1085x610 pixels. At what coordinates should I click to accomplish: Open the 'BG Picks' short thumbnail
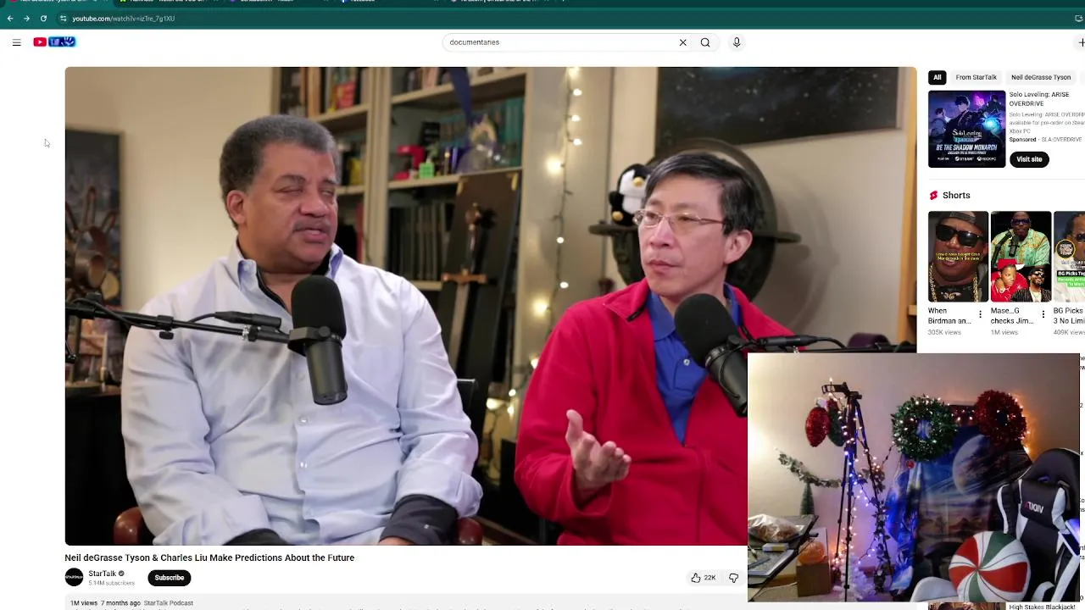tap(1069, 257)
